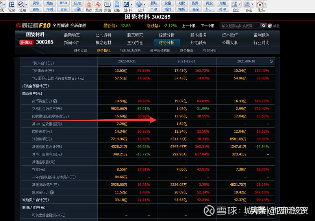The height and width of the screenshot is (221, 315).
Task: Click the 研报 toolbar button
Action: pyautogui.click(x=36, y=9)
